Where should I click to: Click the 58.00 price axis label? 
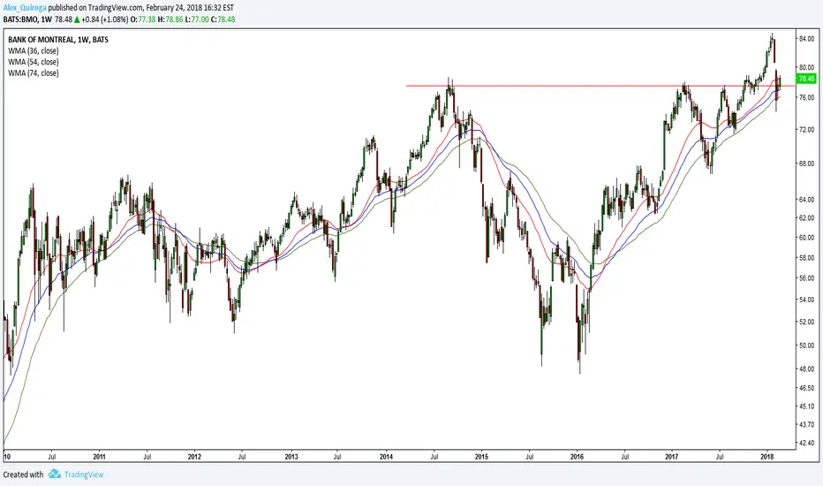pos(806,257)
